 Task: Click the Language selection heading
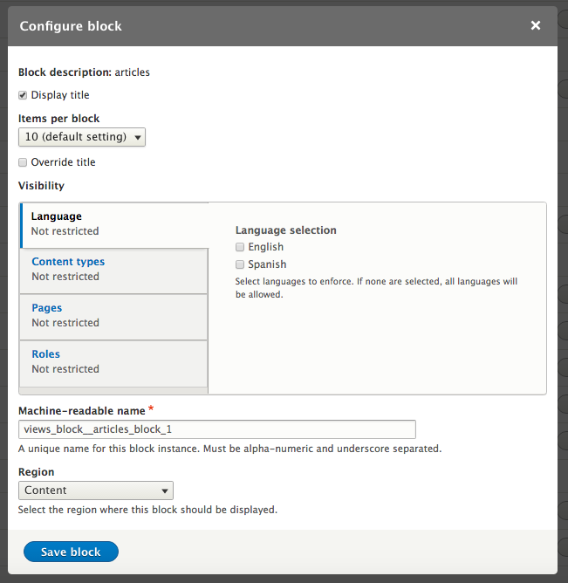coord(286,230)
